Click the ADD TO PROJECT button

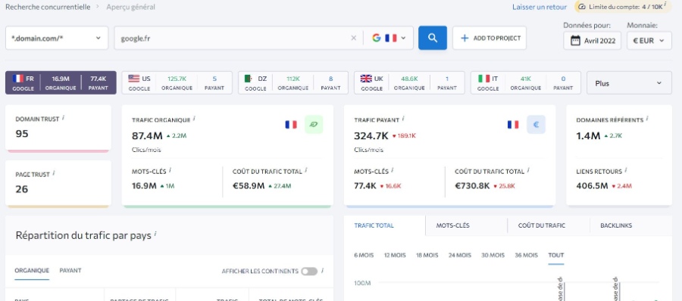tap(490, 38)
